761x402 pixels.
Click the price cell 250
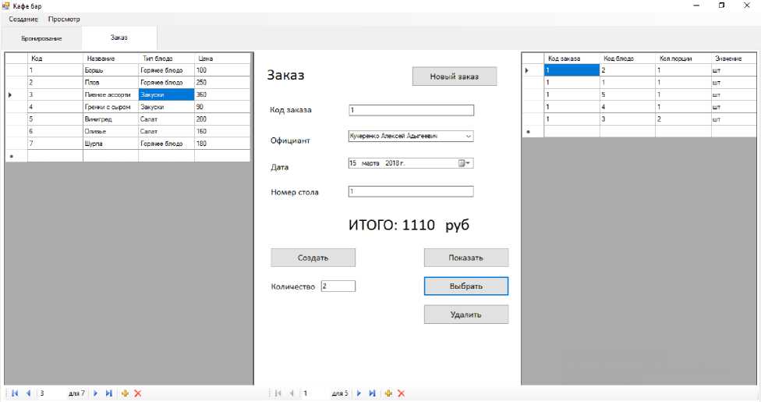point(222,83)
